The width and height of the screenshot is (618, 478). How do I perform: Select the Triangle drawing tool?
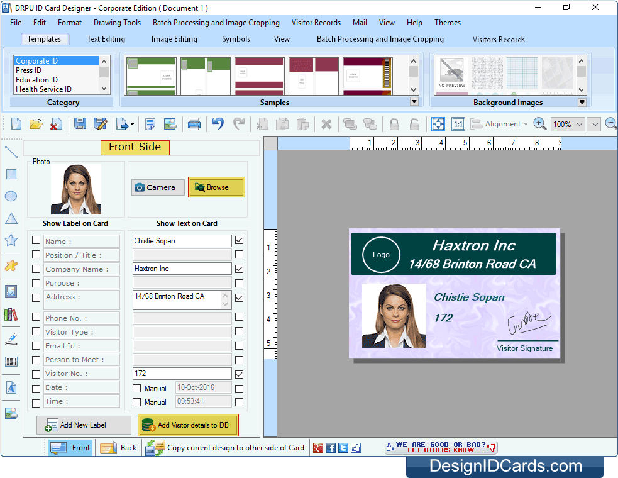click(x=11, y=218)
